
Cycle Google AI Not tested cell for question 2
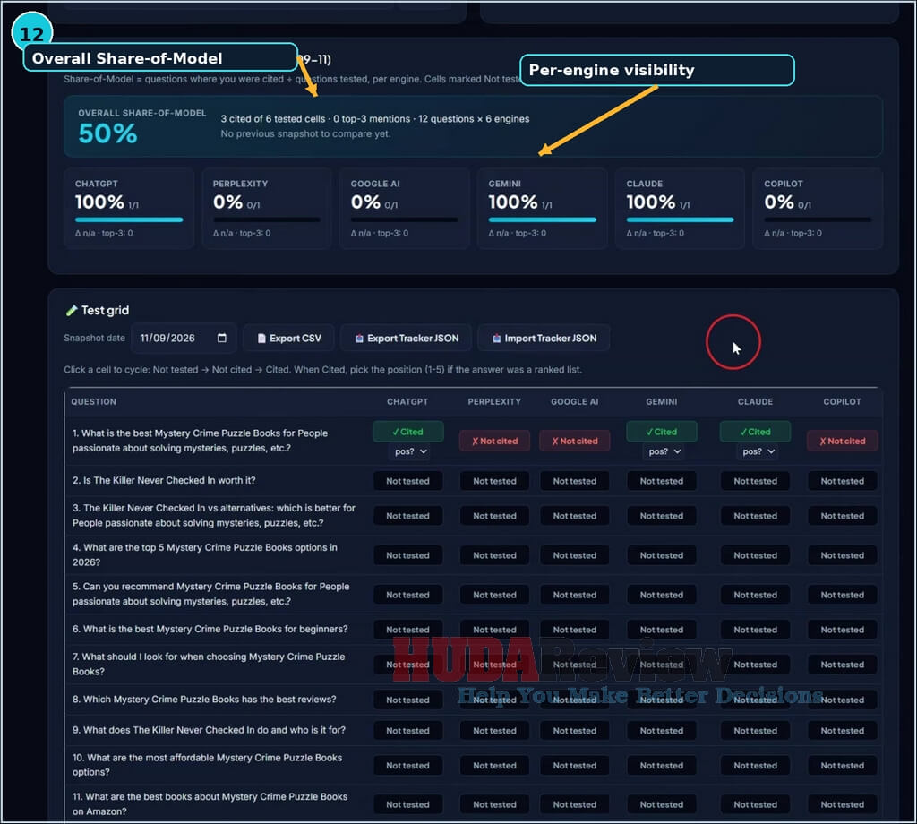[575, 481]
